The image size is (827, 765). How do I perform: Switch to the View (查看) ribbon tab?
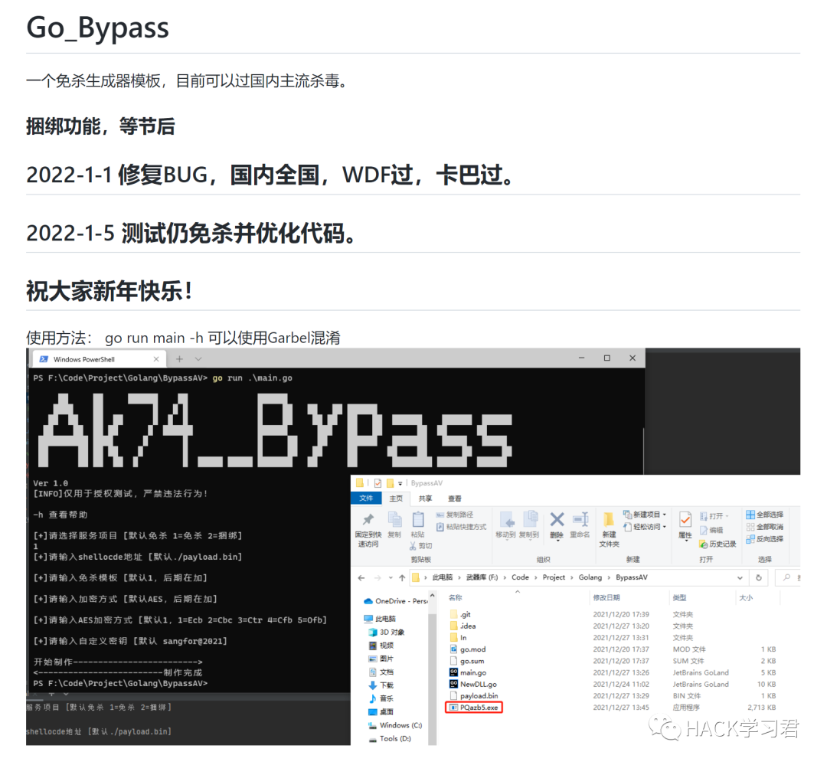click(x=455, y=498)
